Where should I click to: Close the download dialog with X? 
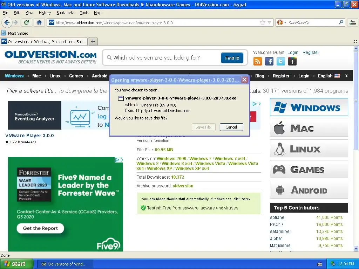pyautogui.click(x=244, y=80)
